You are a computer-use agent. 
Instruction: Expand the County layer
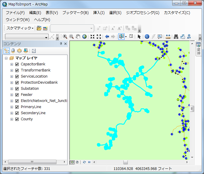12,119
